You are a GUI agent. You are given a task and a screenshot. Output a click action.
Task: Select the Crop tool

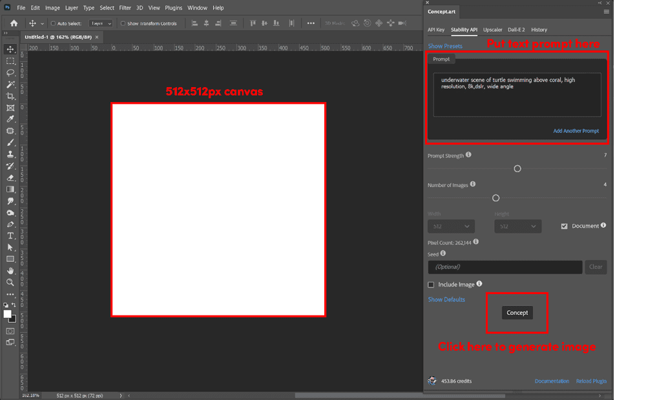point(10,96)
